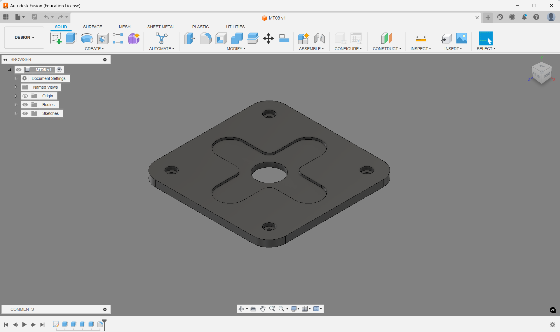Open timeline settings gear
Viewport: 560px width, 332px height.
(x=552, y=324)
